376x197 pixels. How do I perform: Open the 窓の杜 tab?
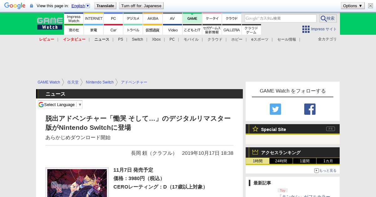pos(74,30)
